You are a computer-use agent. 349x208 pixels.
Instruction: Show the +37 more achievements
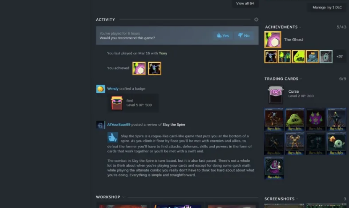tap(340, 57)
